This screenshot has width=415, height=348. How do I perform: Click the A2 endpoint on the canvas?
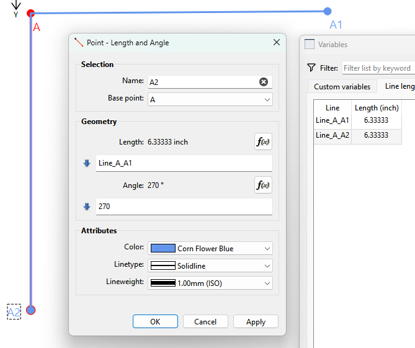click(x=31, y=310)
